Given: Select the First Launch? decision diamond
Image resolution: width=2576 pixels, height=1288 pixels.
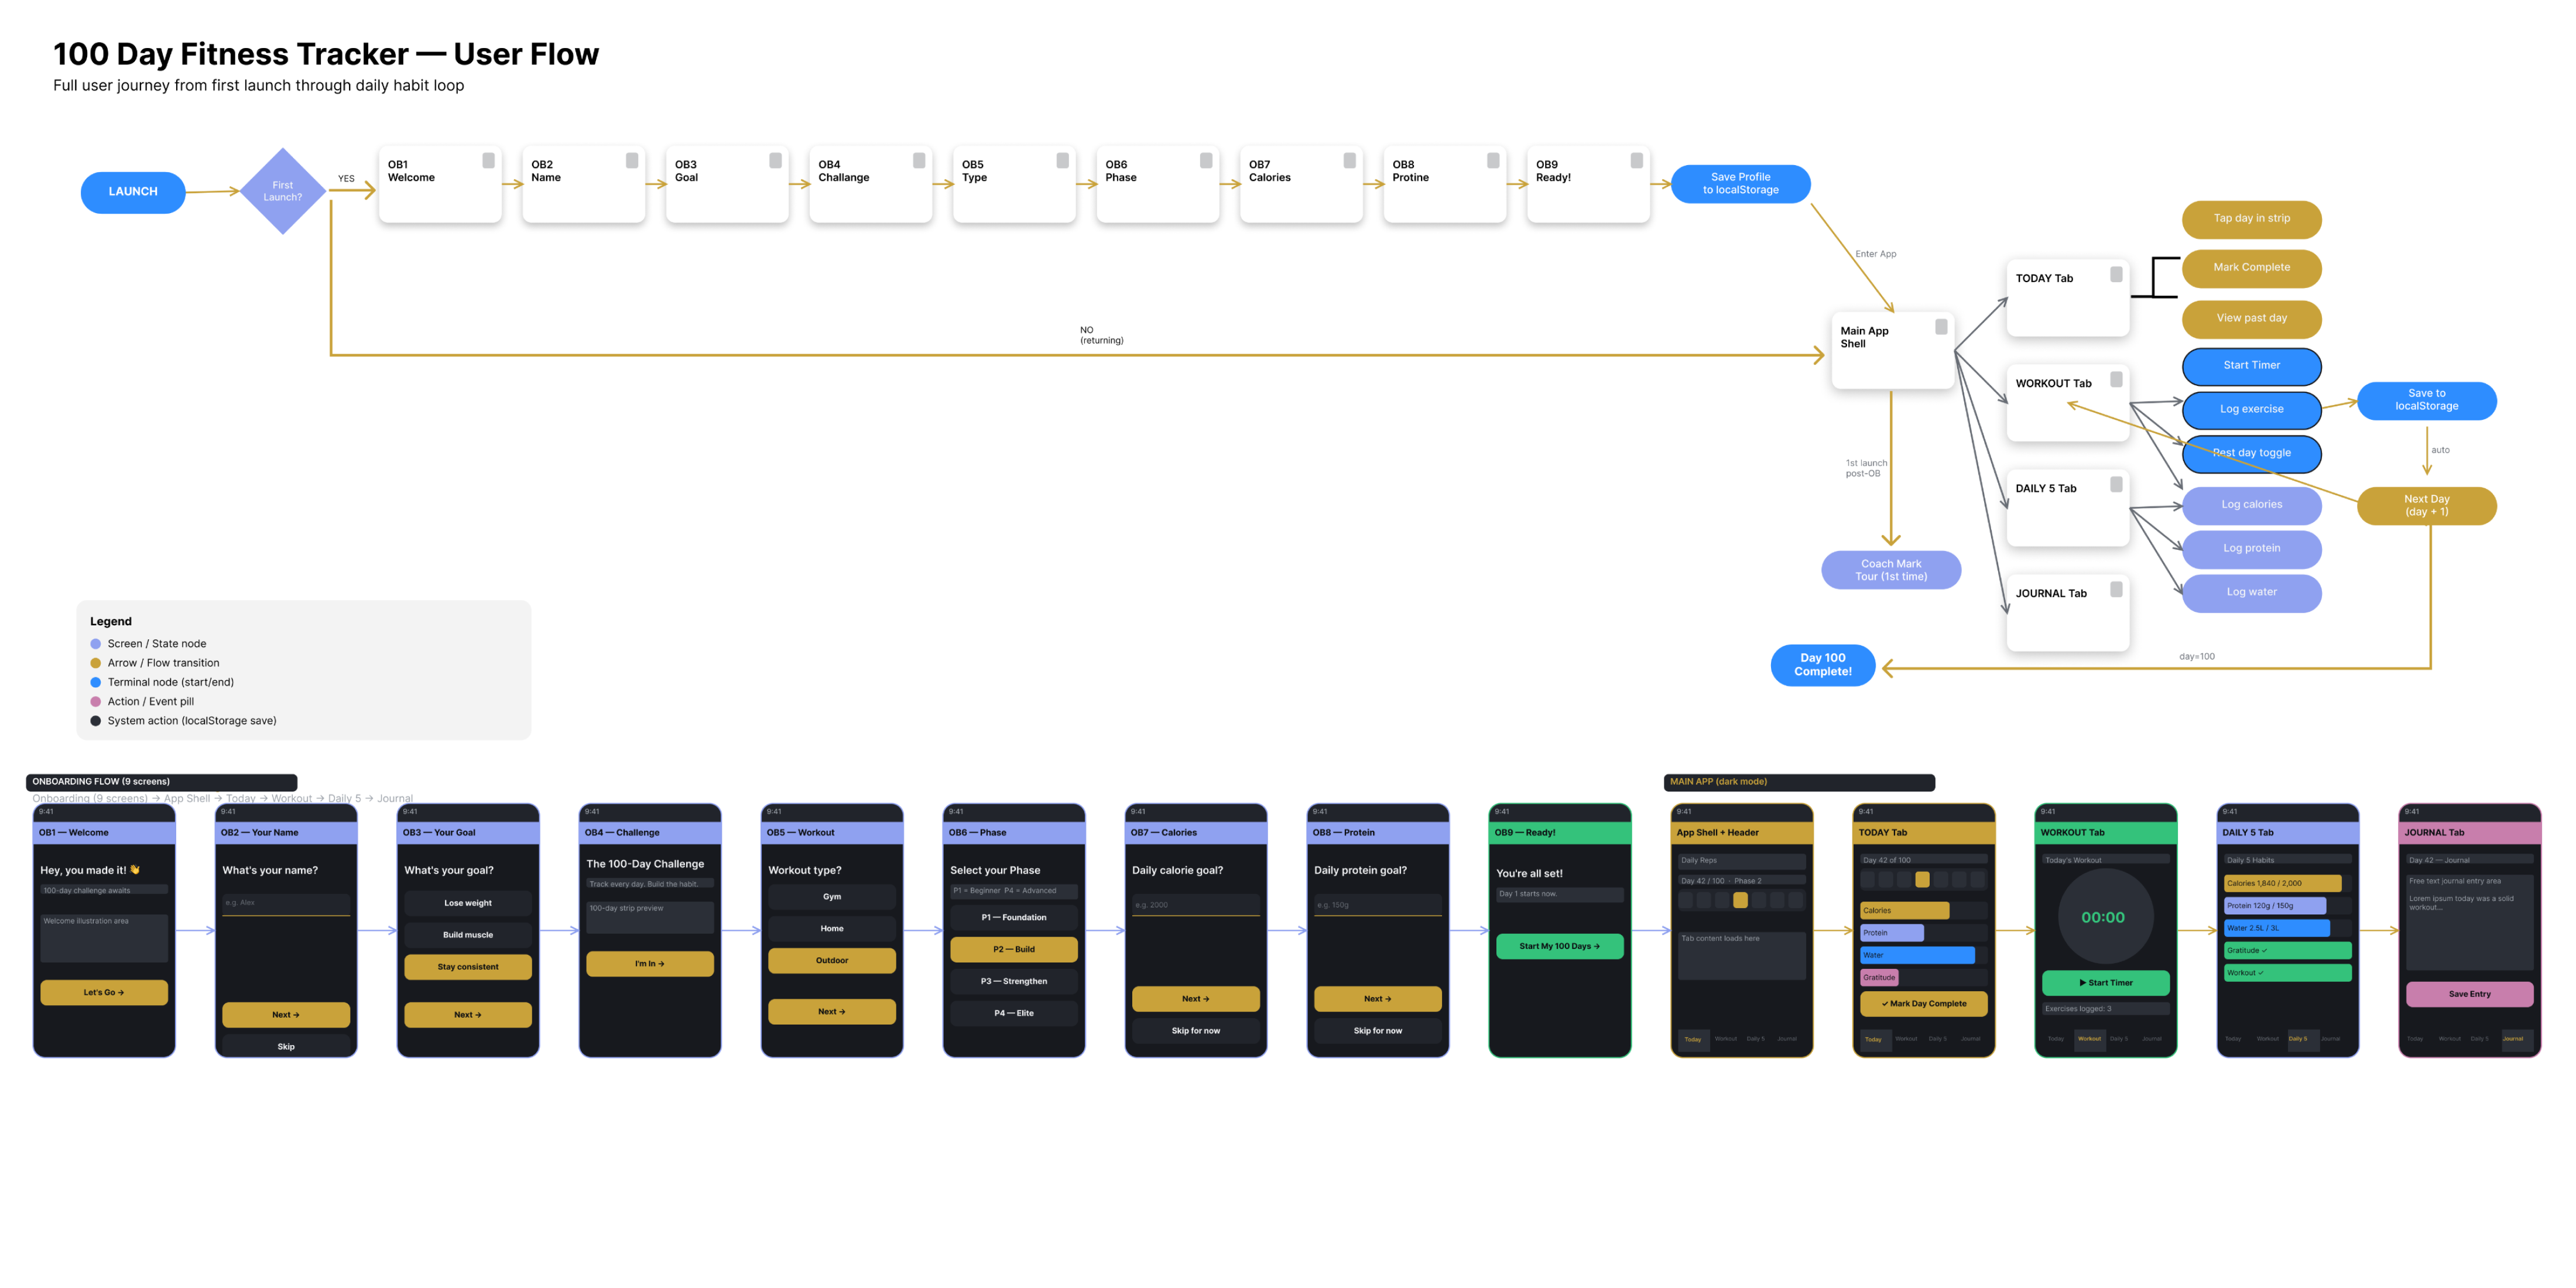Looking at the screenshot, I should click(x=283, y=191).
